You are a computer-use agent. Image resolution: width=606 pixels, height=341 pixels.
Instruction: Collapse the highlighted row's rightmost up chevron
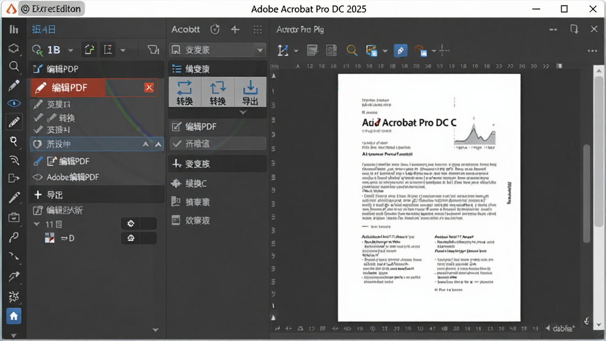coord(158,144)
